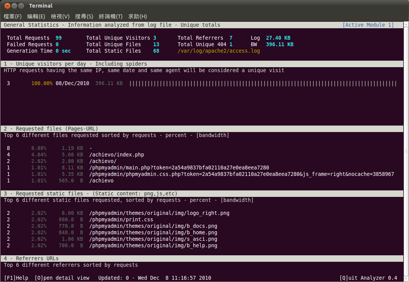Minimize the Terminal window
The width and height of the screenshot is (409, 282).
point(14,6)
